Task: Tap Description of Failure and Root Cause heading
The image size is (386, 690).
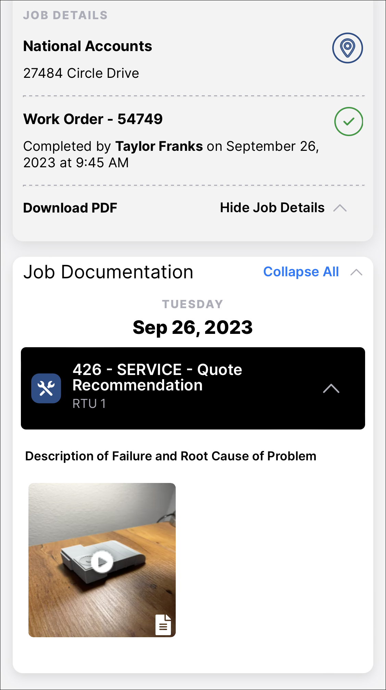Action: click(x=171, y=456)
